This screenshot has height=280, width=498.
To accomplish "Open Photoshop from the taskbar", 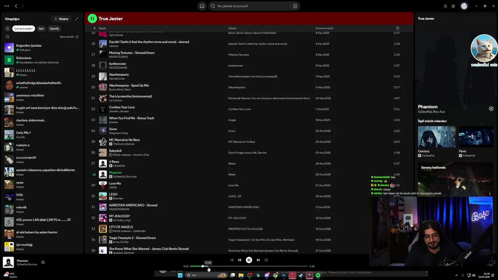I will click(284, 275).
